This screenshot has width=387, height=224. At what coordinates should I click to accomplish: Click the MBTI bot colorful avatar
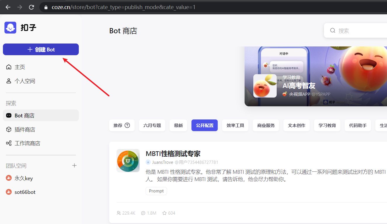pyautogui.click(x=128, y=161)
